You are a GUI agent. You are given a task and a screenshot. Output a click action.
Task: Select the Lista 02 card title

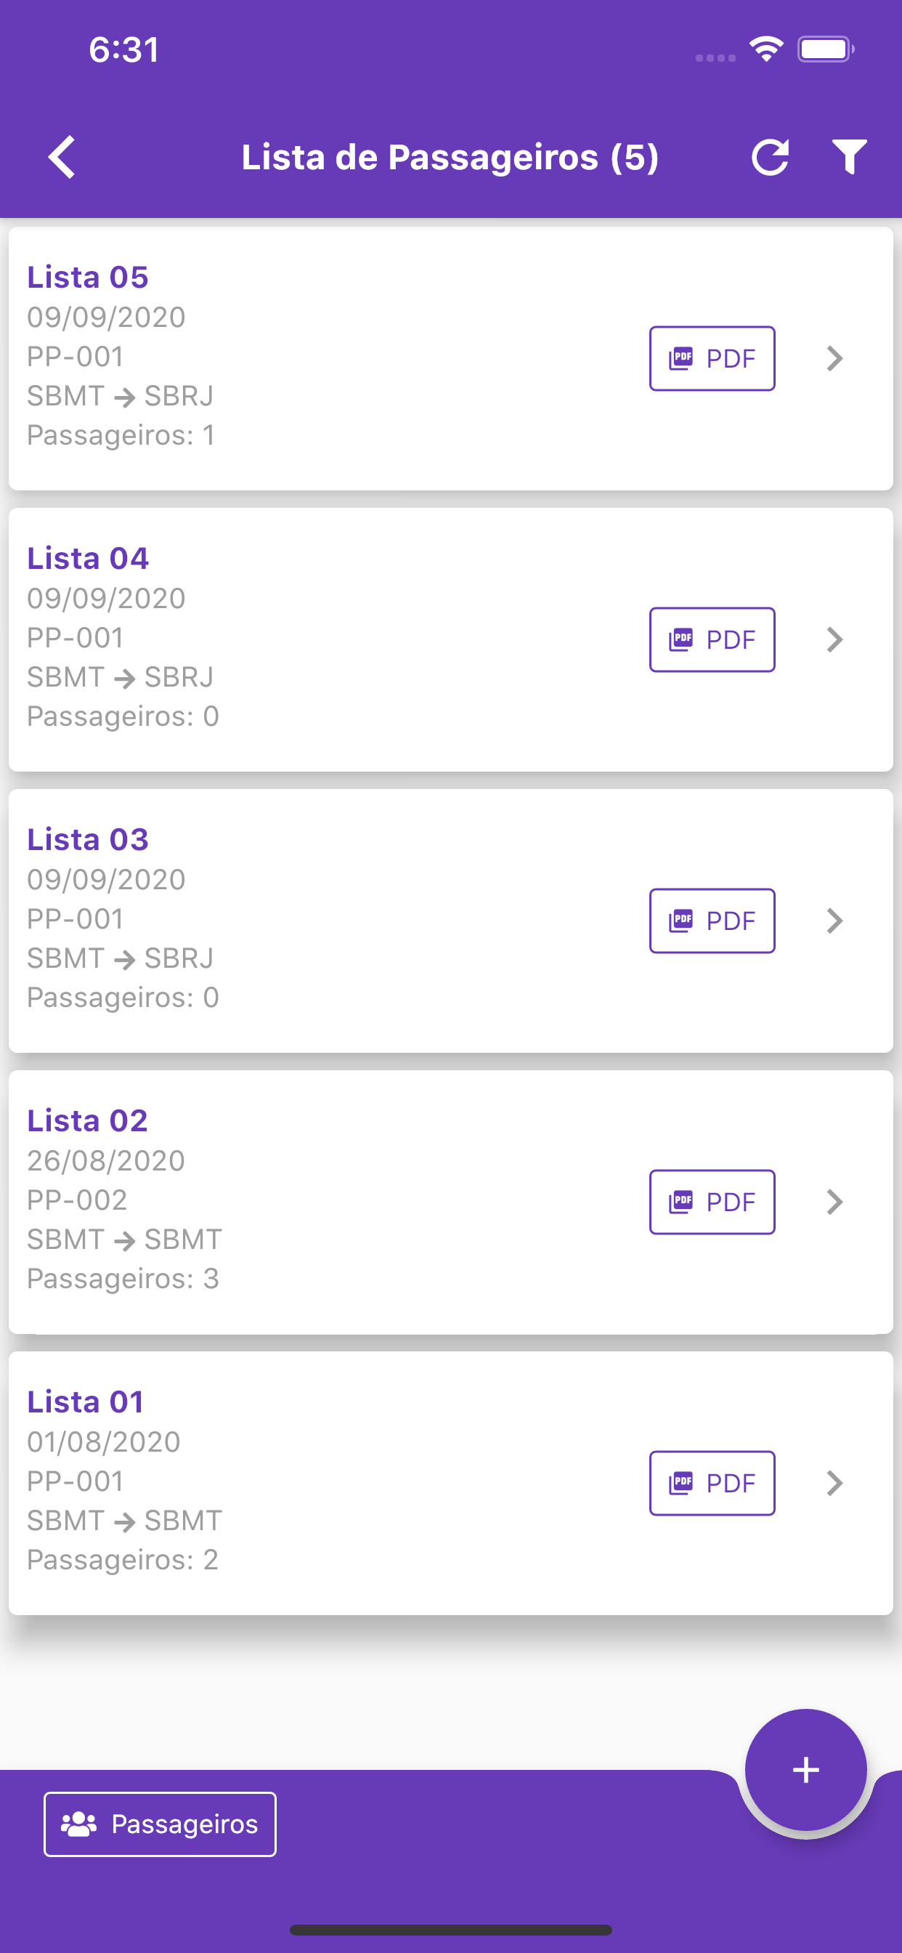tap(87, 1120)
